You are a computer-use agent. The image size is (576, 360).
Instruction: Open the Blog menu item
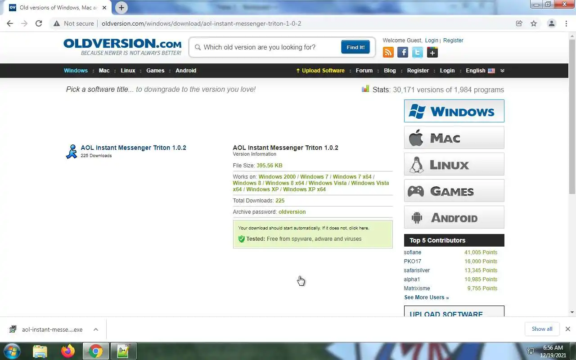[390, 71]
